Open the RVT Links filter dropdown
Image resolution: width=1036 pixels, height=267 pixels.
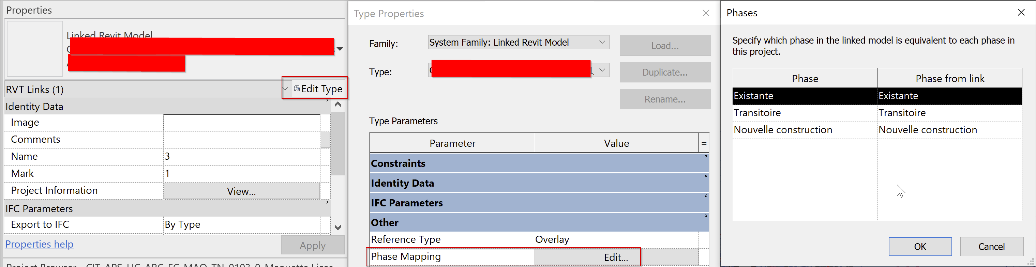(x=285, y=89)
